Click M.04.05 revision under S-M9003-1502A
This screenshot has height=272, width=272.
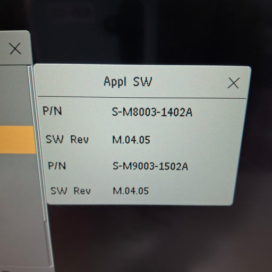(x=131, y=191)
